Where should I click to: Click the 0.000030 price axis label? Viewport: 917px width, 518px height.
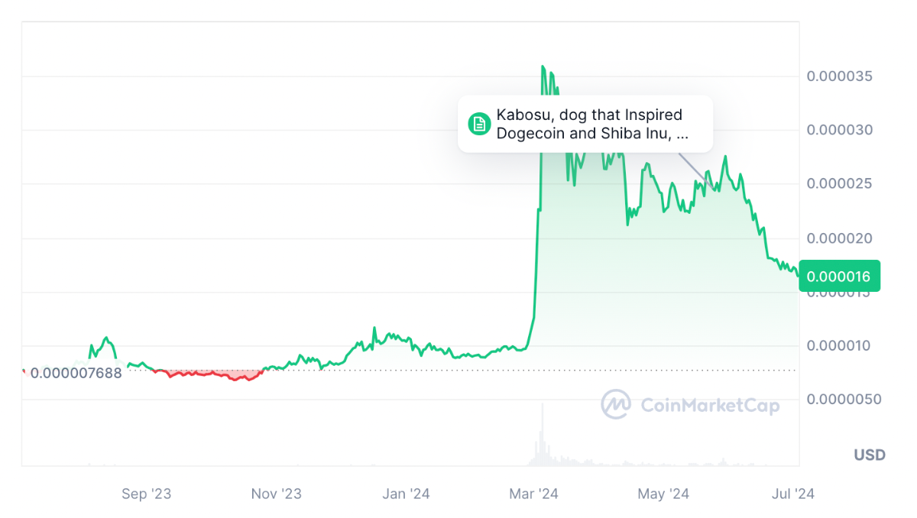point(840,130)
